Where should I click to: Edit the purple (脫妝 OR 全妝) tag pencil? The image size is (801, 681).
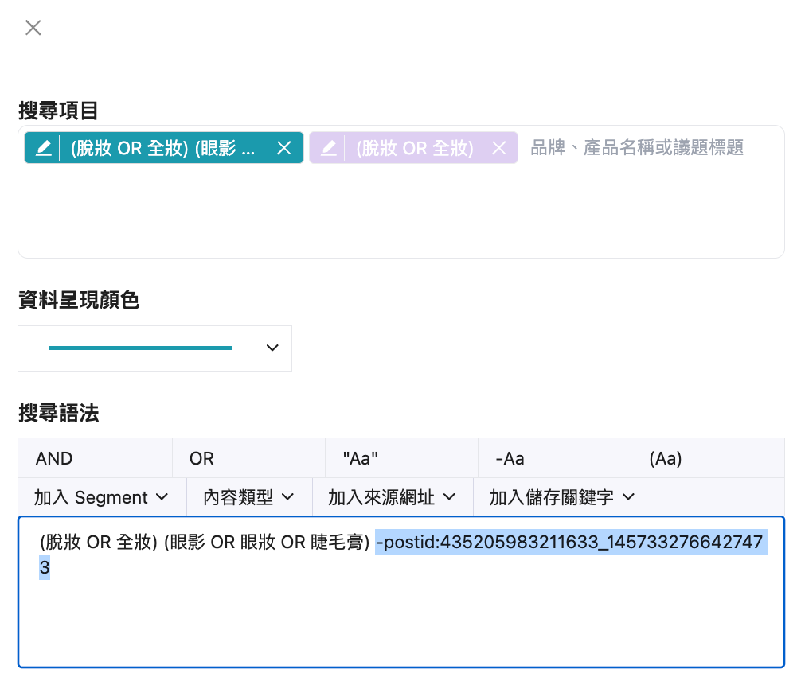329,148
